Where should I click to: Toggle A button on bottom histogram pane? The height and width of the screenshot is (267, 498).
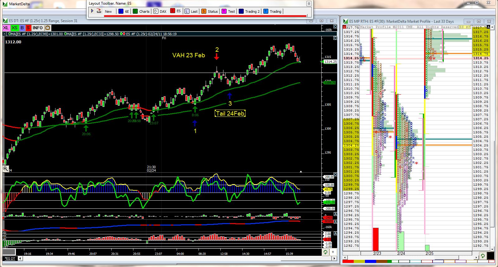(335, 233)
